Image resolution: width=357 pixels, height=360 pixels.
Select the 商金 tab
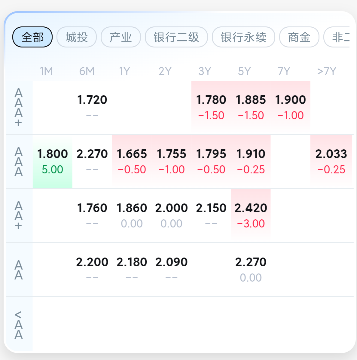(299, 37)
